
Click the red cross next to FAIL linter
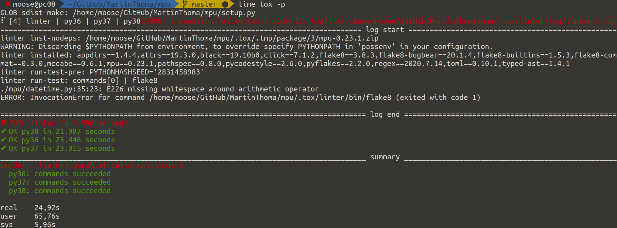pos(4,123)
